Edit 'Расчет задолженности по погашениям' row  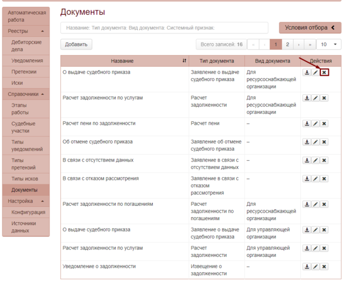315,204
